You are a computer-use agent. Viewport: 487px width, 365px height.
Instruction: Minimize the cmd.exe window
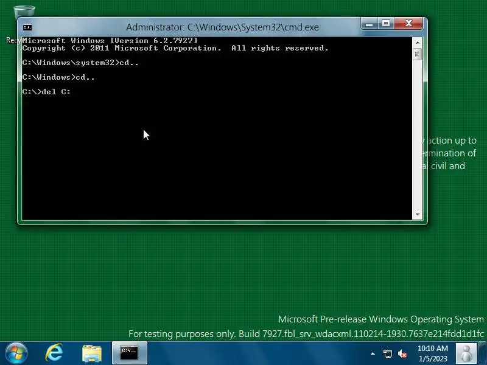click(370, 24)
